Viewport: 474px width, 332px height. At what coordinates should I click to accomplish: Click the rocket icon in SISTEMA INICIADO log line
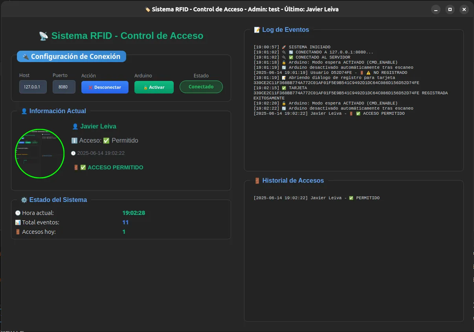point(284,47)
